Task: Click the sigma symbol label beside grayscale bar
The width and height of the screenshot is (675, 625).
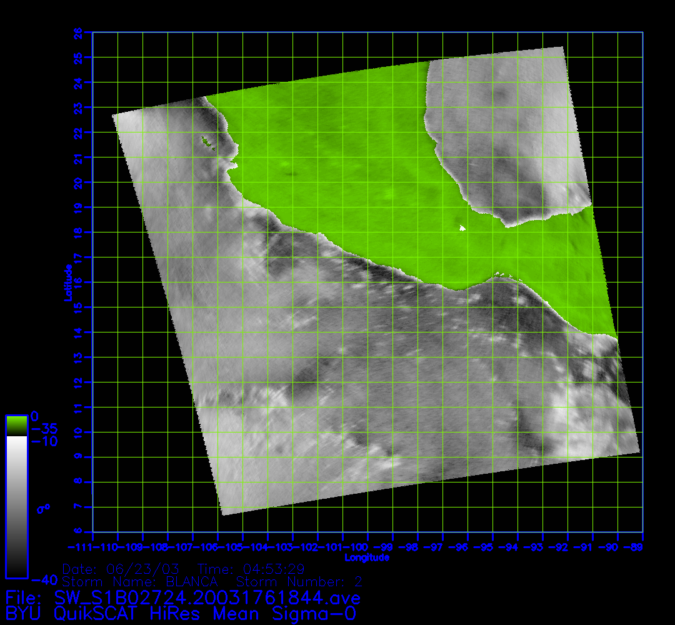Action: pos(43,508)
